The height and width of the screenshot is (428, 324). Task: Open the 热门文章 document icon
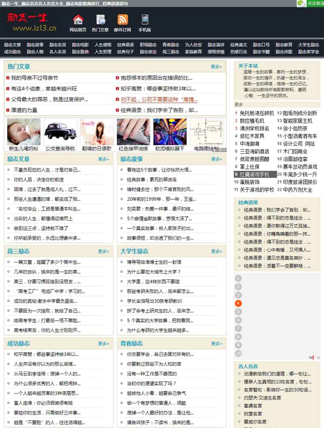pos(100,19)
